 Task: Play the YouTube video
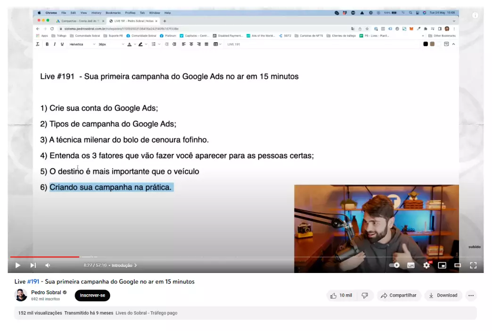coord(18,265)
